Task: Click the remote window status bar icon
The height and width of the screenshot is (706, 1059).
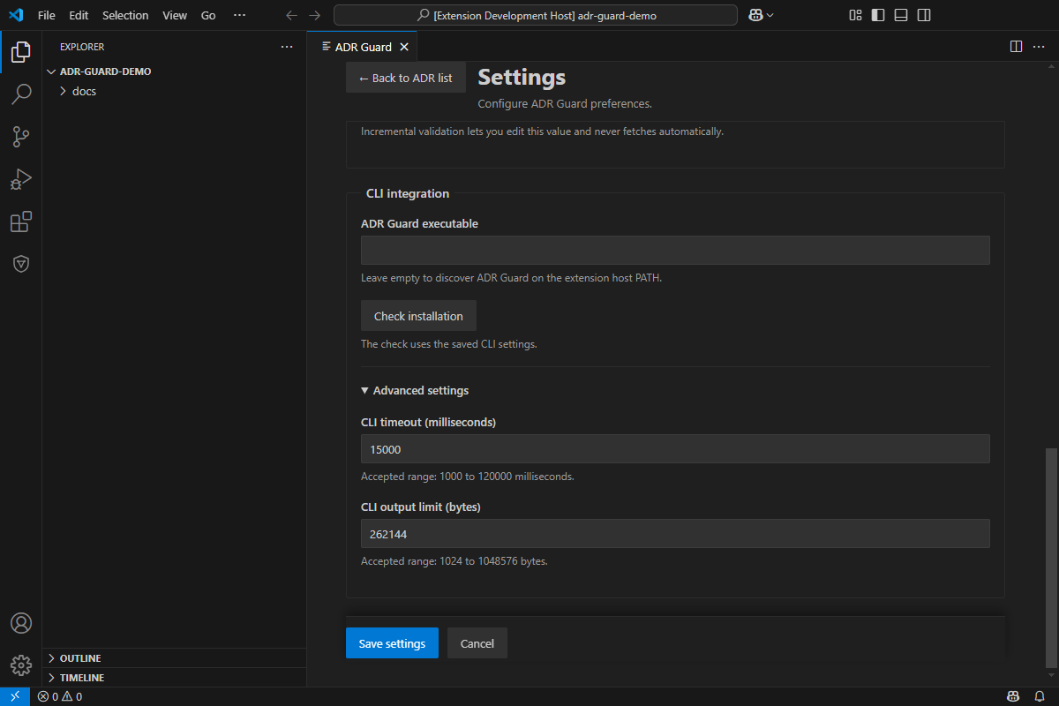Action: (15, 696)
